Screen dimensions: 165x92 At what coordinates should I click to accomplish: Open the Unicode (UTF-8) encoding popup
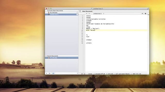[101, 74]
